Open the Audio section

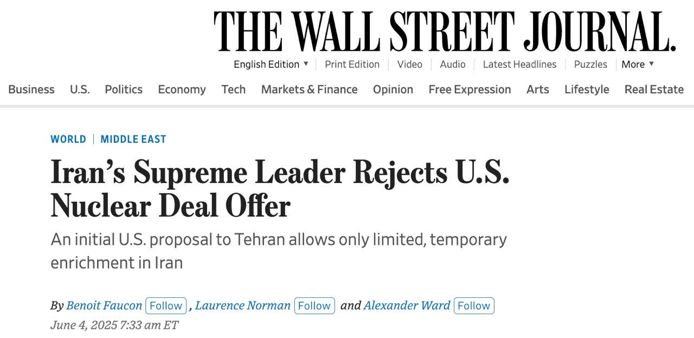coord(452,64)
